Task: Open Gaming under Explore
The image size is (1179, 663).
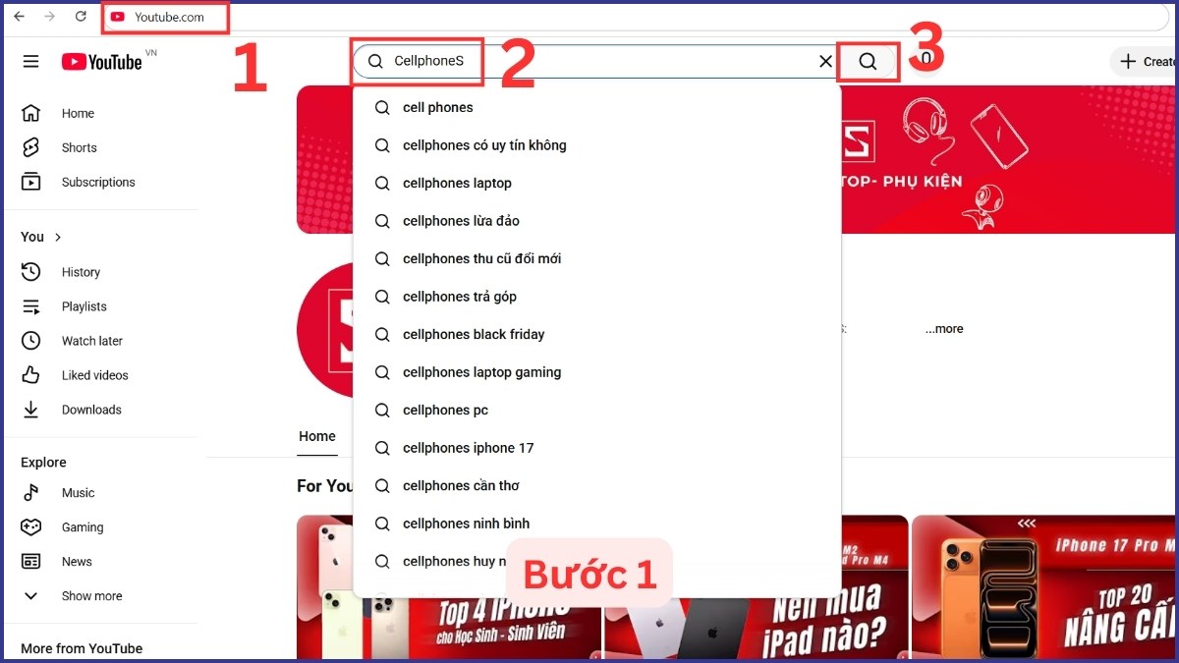Action: click(x=84, y=527)
